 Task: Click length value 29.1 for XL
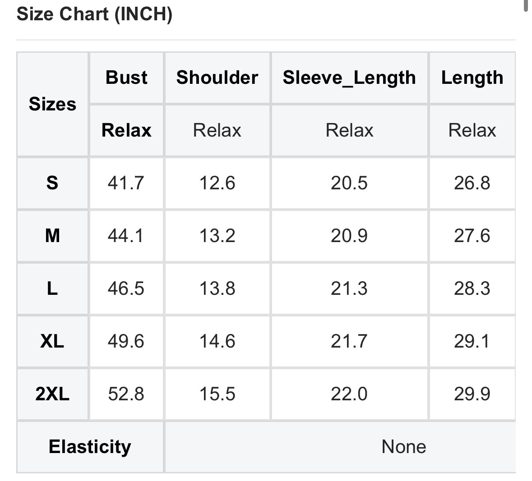pos(472,341)
